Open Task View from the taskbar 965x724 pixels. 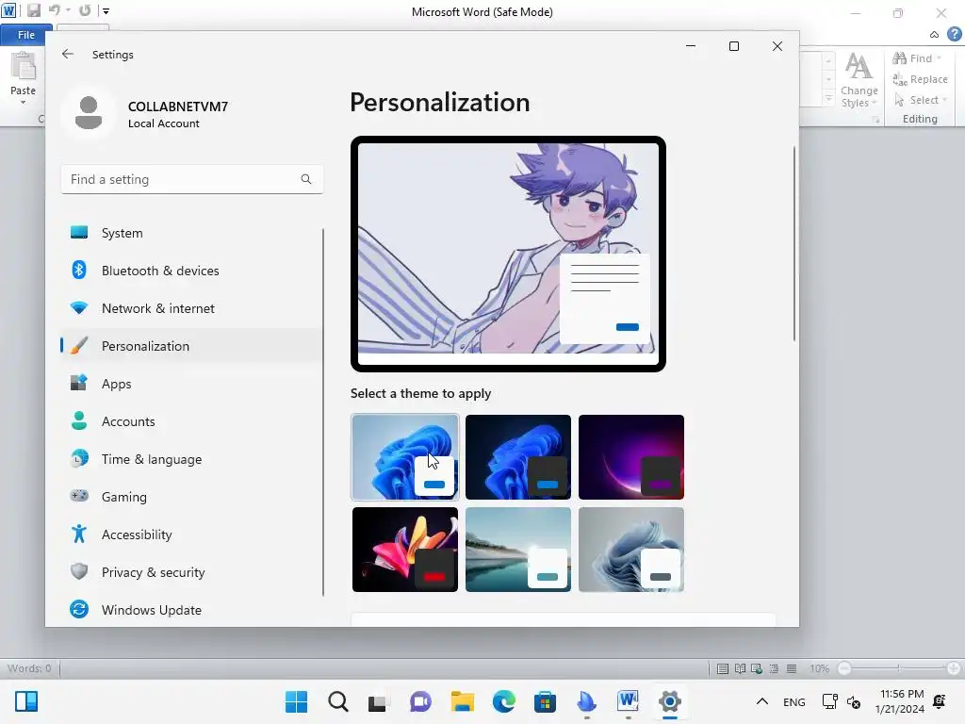(x=379, y=701)
